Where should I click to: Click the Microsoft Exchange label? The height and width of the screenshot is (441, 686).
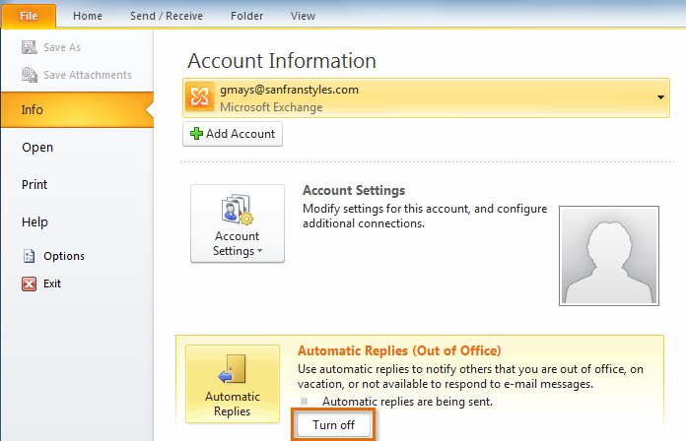point(271,107)
